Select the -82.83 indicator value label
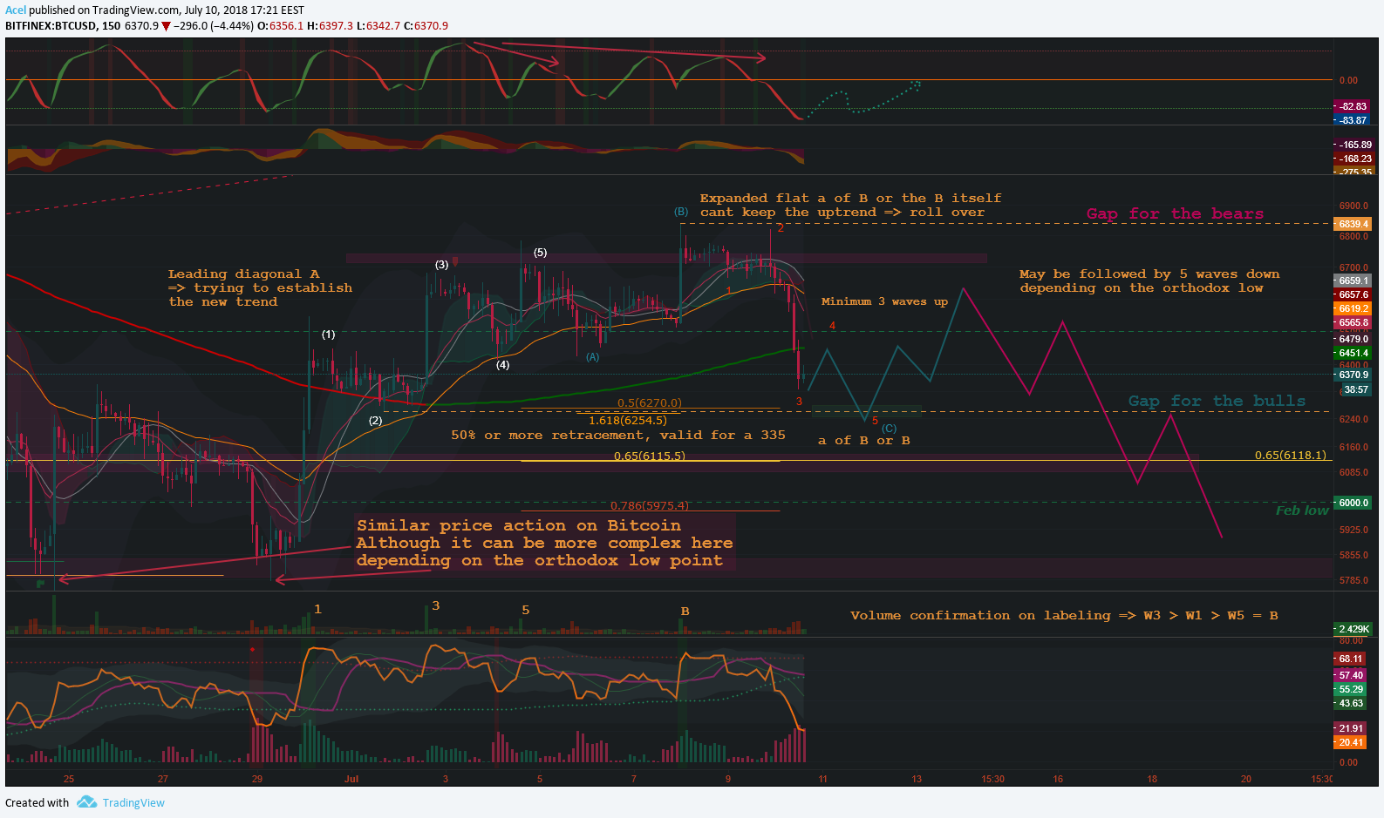 click(x=1353, y=106)
